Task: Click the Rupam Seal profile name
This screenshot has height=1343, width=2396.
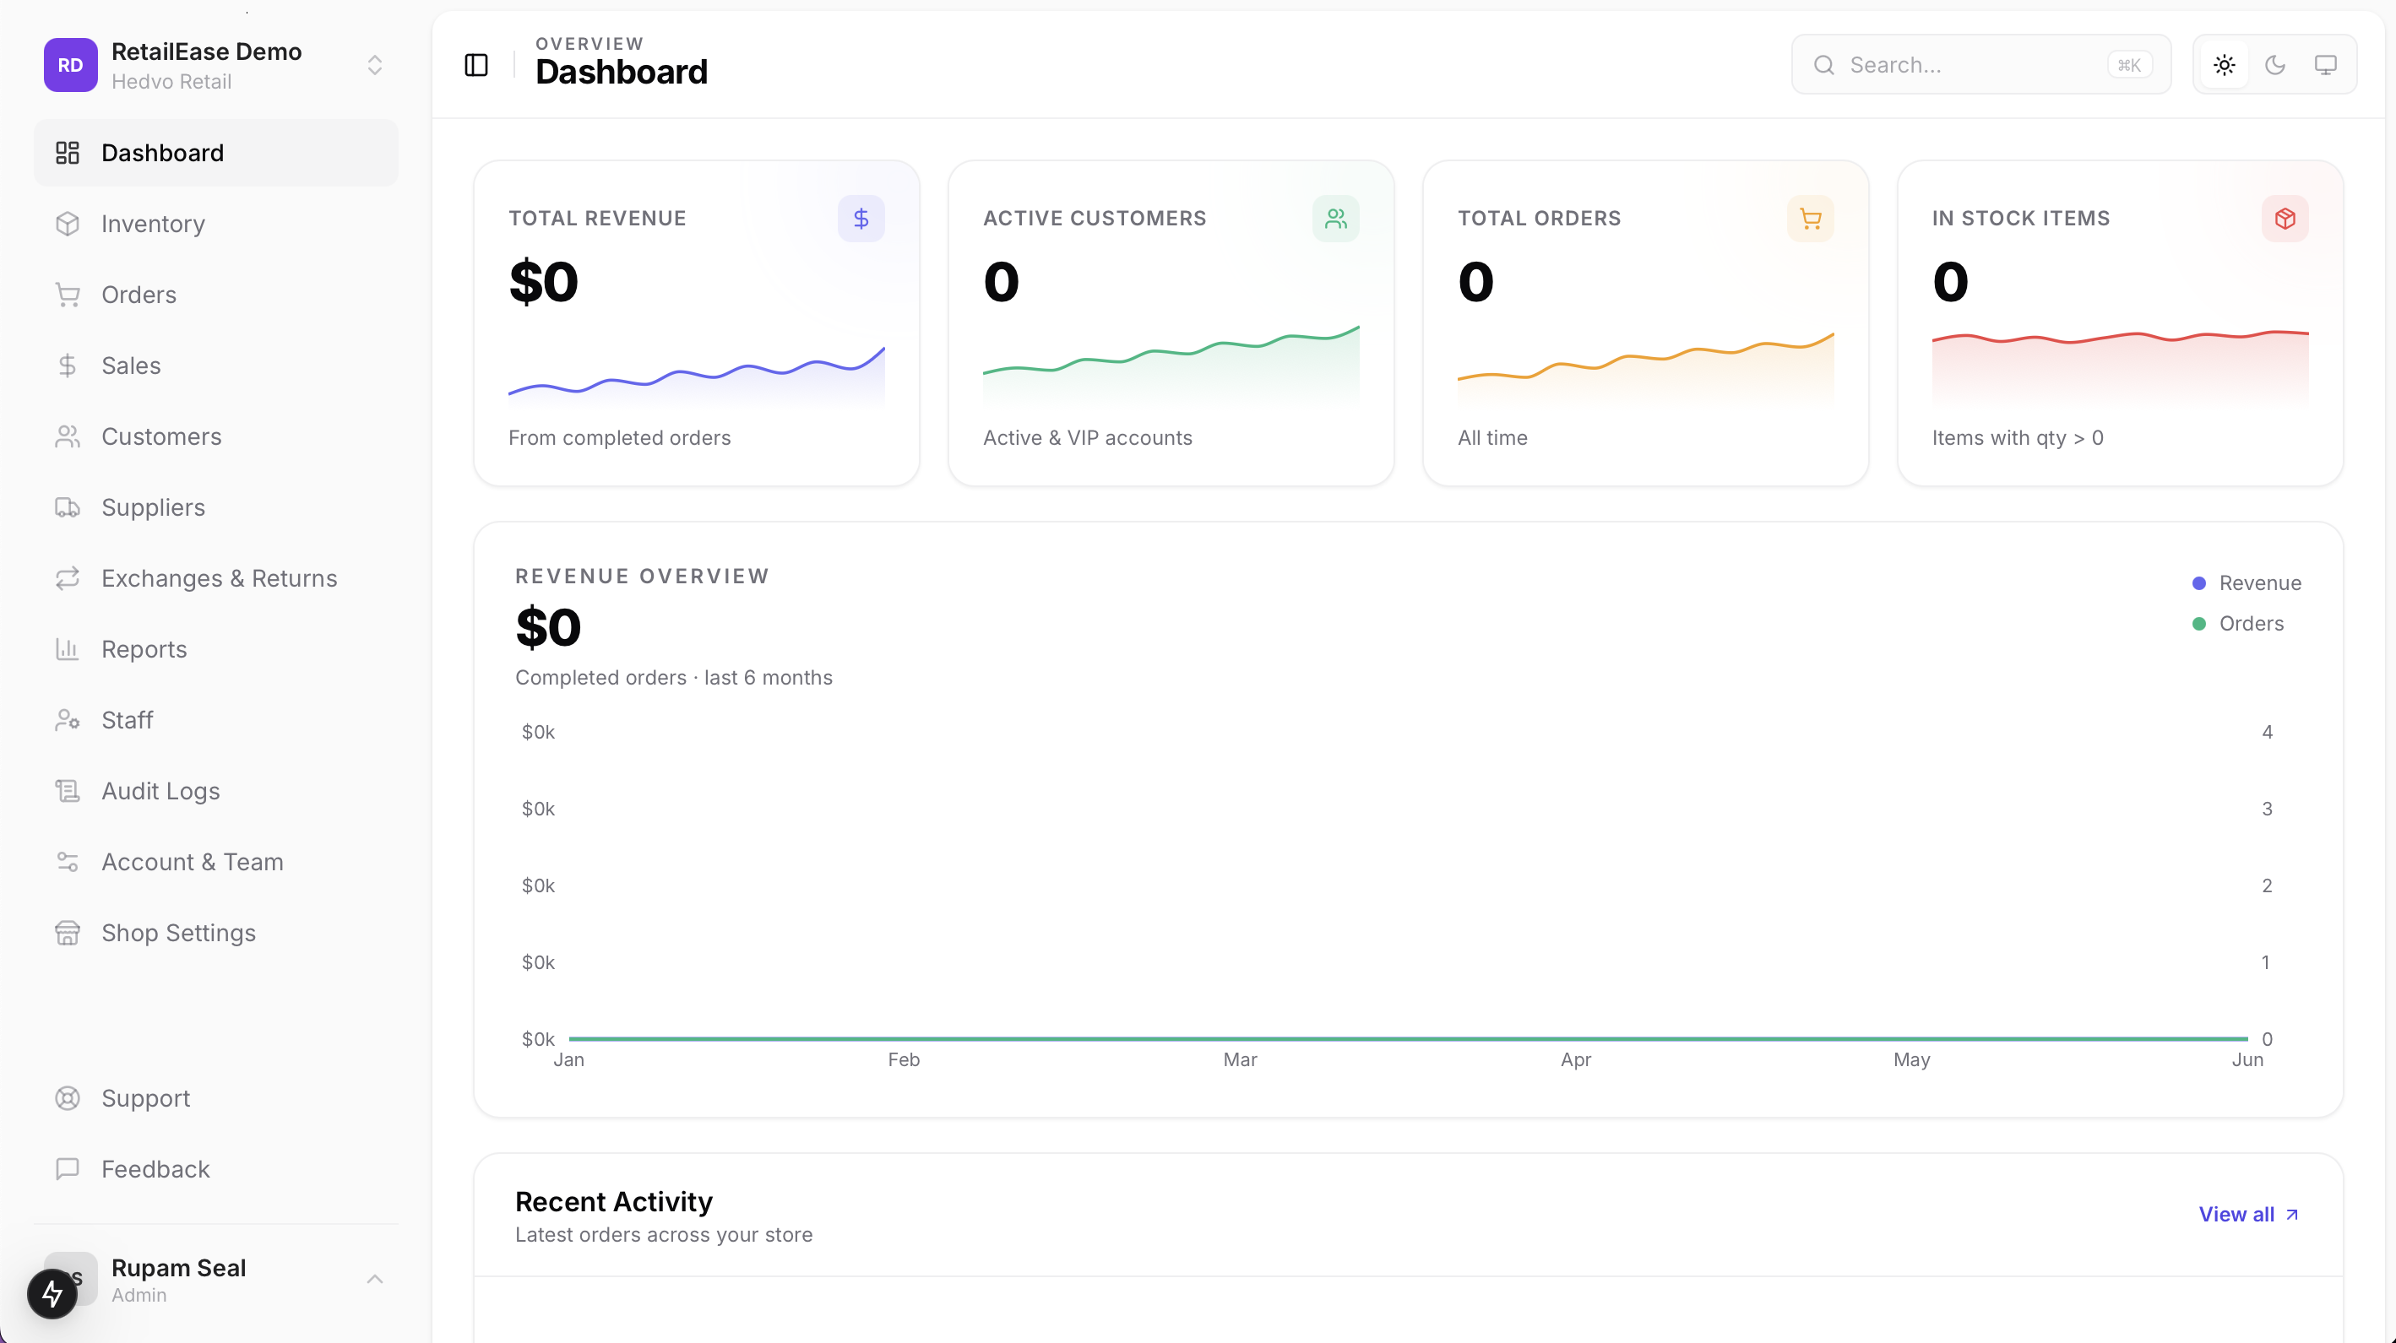Action: (x=178, y=1268)
